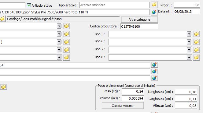Click the Calcola volume button
This screenshot has height=113, width=203.
click(123, 106)
